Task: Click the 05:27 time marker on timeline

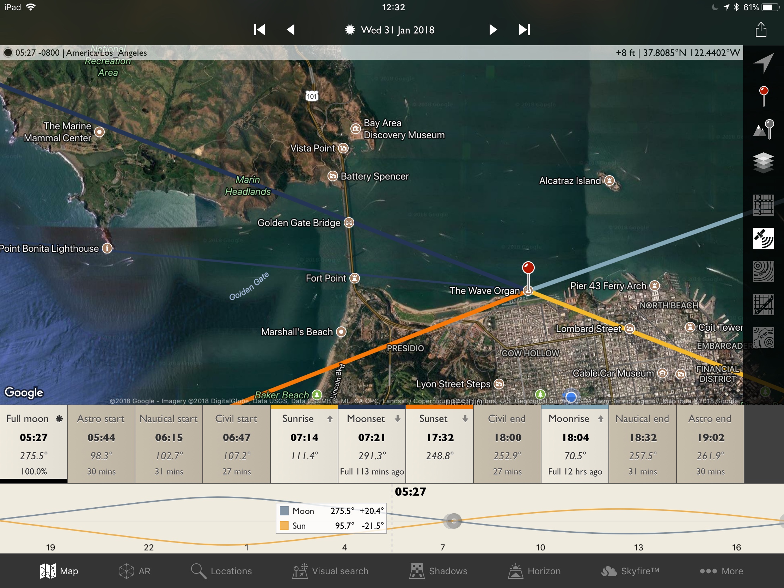Action: [410, 492]
